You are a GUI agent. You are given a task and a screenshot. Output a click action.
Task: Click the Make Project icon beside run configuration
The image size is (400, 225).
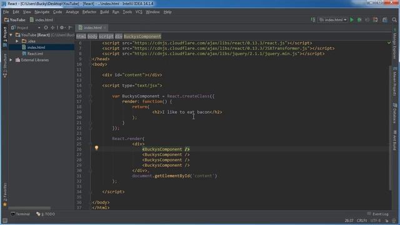[313, 19]
